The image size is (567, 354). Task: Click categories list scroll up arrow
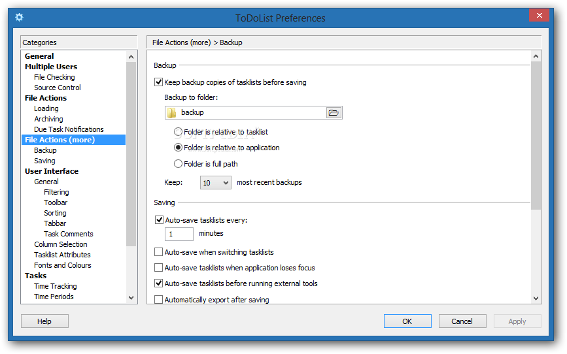(x=131, y=57)
